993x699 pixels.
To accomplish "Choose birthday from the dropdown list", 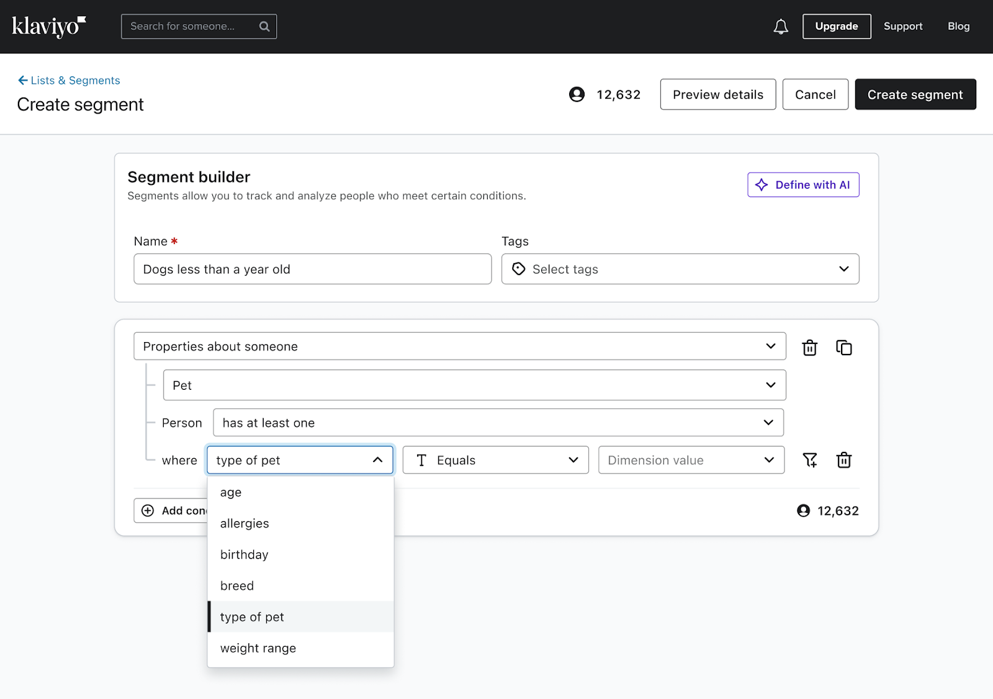I will coord(245,554).
